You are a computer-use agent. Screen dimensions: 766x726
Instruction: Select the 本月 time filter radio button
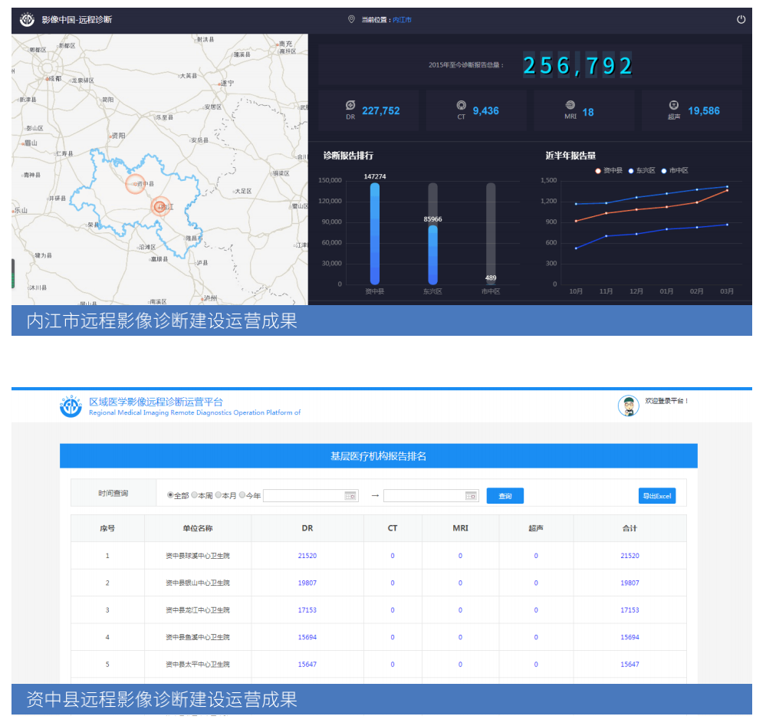219,495
